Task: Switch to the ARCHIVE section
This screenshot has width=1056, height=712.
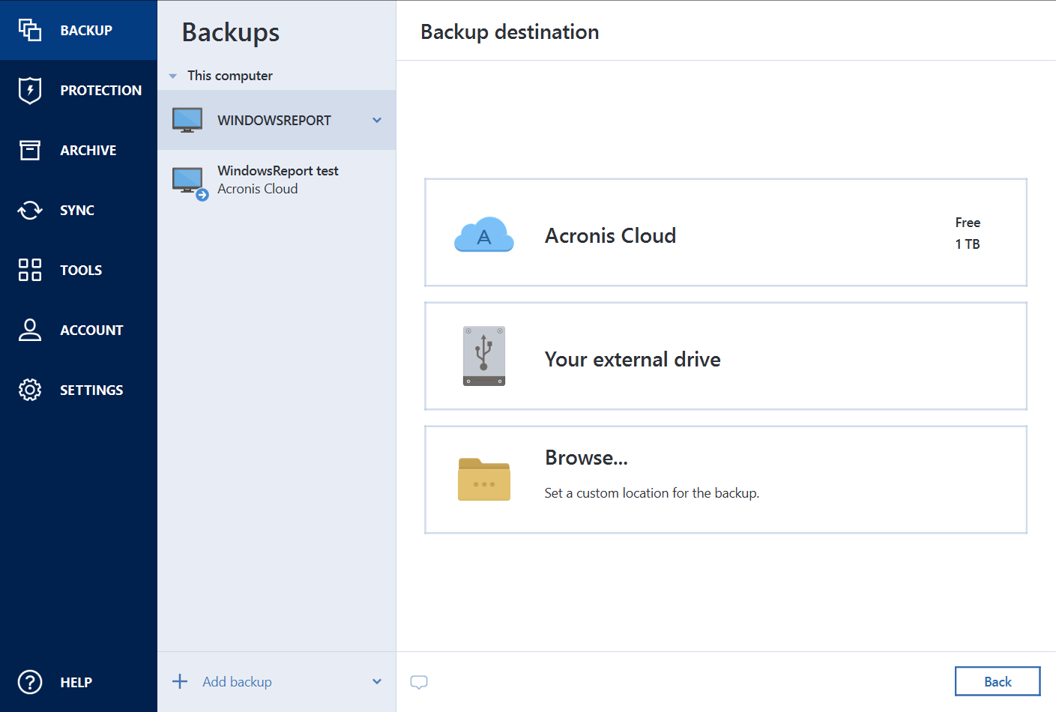Action: click(x=88, y=150)
